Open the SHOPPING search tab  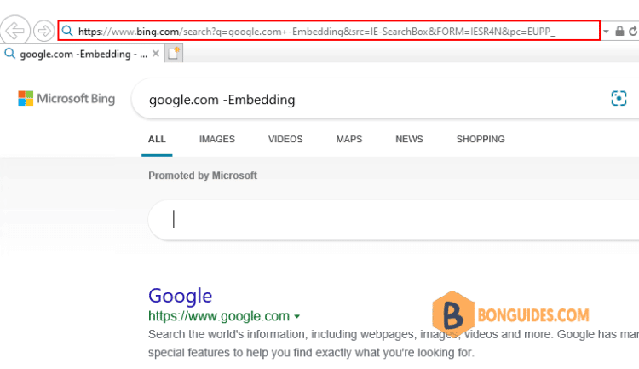click(x=481, y=139)
